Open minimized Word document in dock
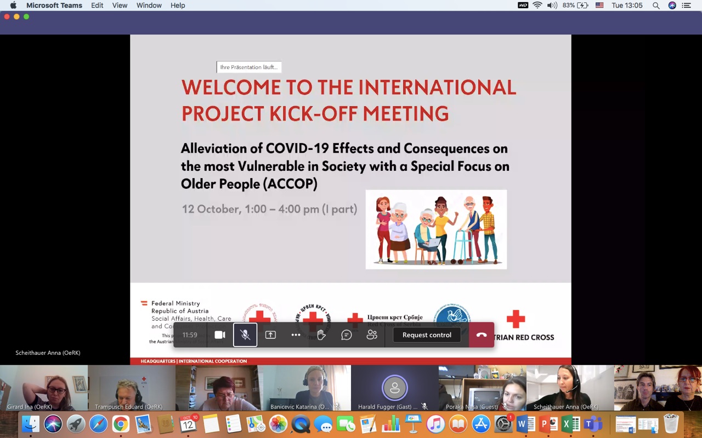This screenshot has height=438, width=702. [625, 424]
